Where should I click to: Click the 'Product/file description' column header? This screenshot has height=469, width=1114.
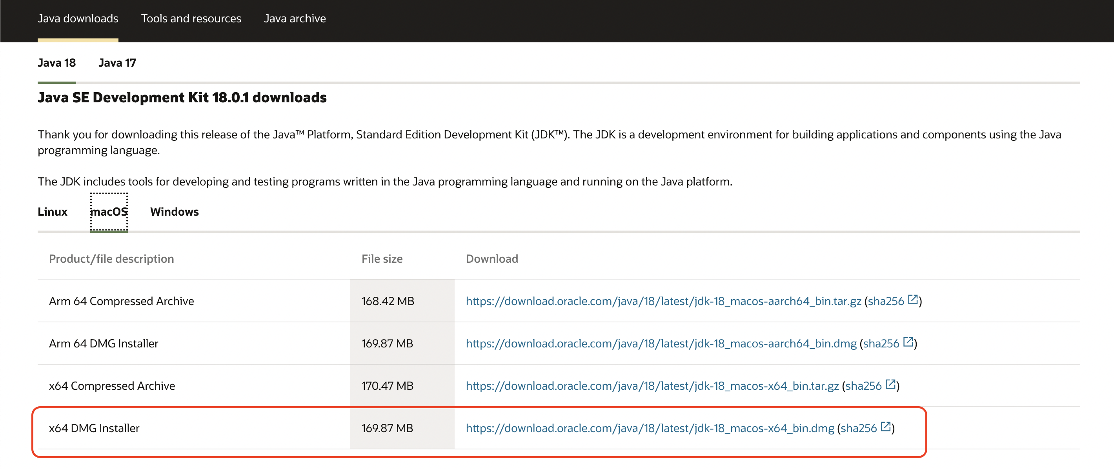pyautogui.click(x=111, y=258)
